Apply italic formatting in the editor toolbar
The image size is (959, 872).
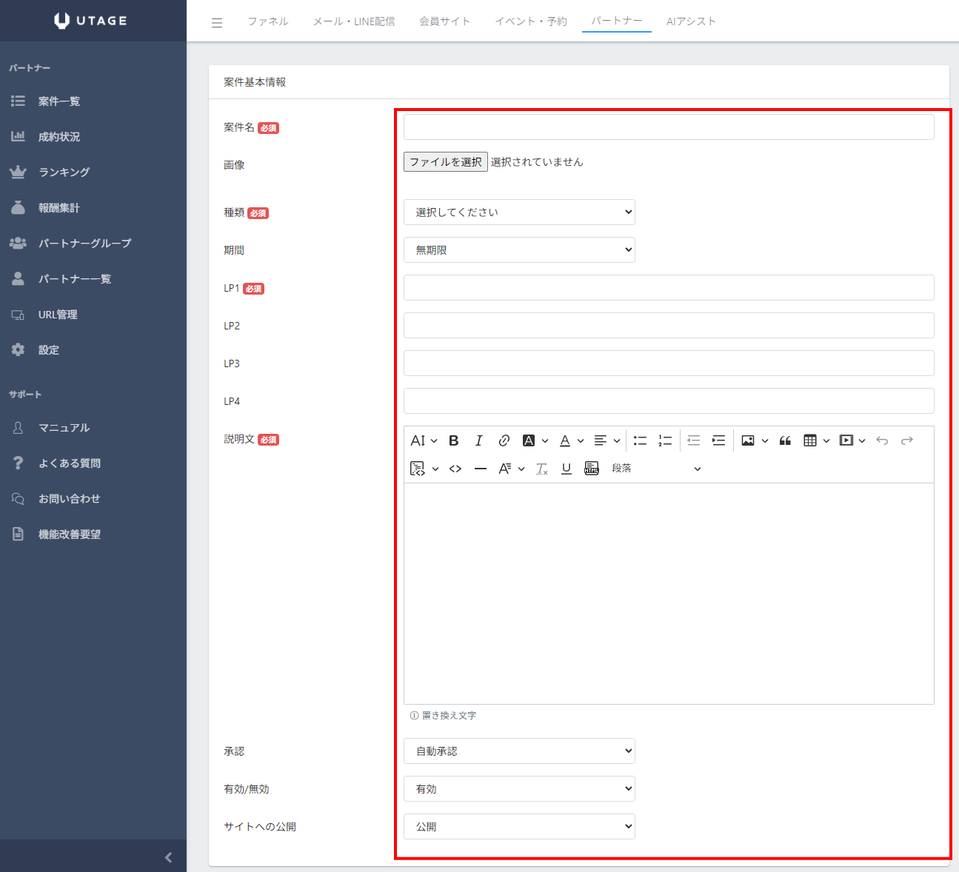pyautogui.click(x=478, y=440)
